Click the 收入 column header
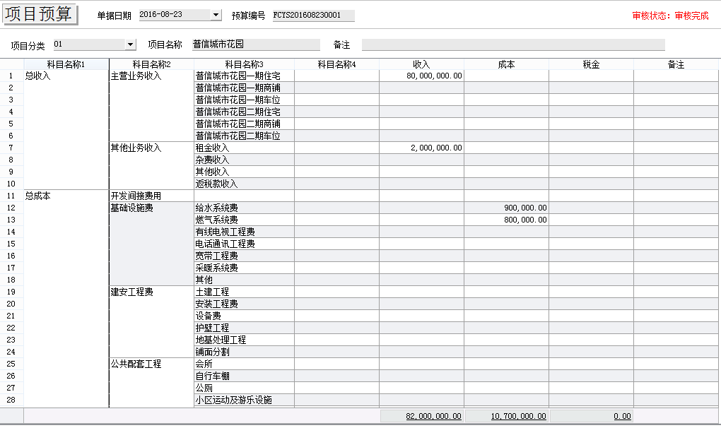The height and width of the screenshot is (428, 721). (421, 64)
